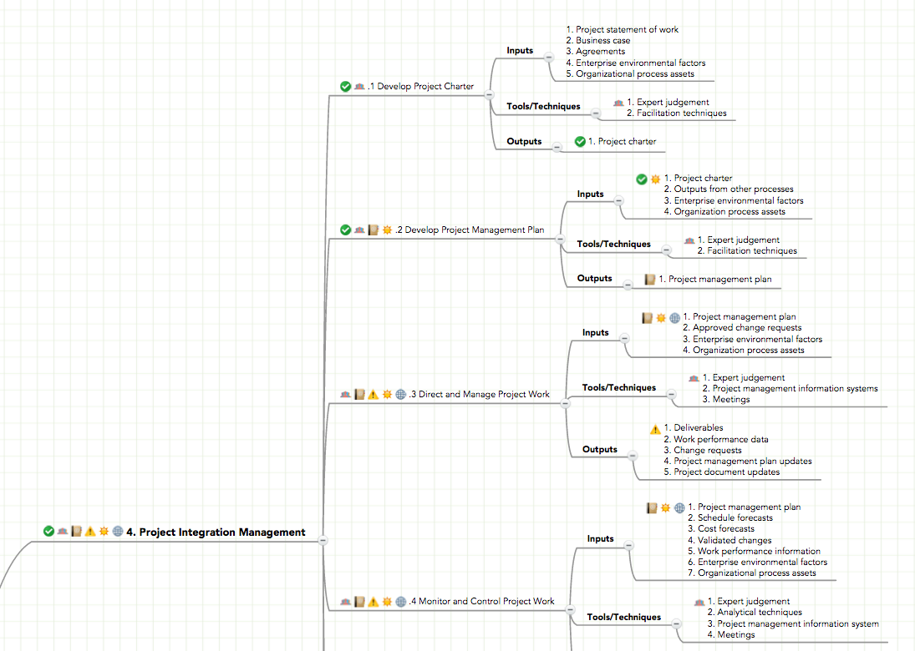Click green checkmark icon on Develop Project Charter
This screenshot has width=915, height=651.
pos(345,86)
